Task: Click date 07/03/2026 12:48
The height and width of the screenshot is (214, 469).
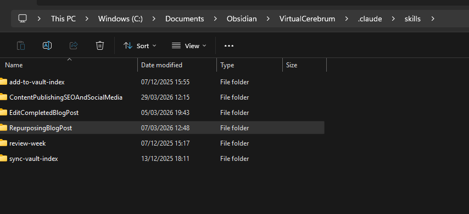Action: click(x=165, y=128)
